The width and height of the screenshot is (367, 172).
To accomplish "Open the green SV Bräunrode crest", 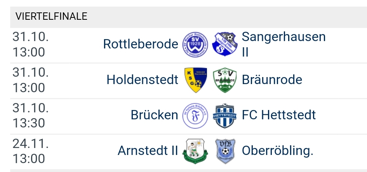I will (225, 80).
